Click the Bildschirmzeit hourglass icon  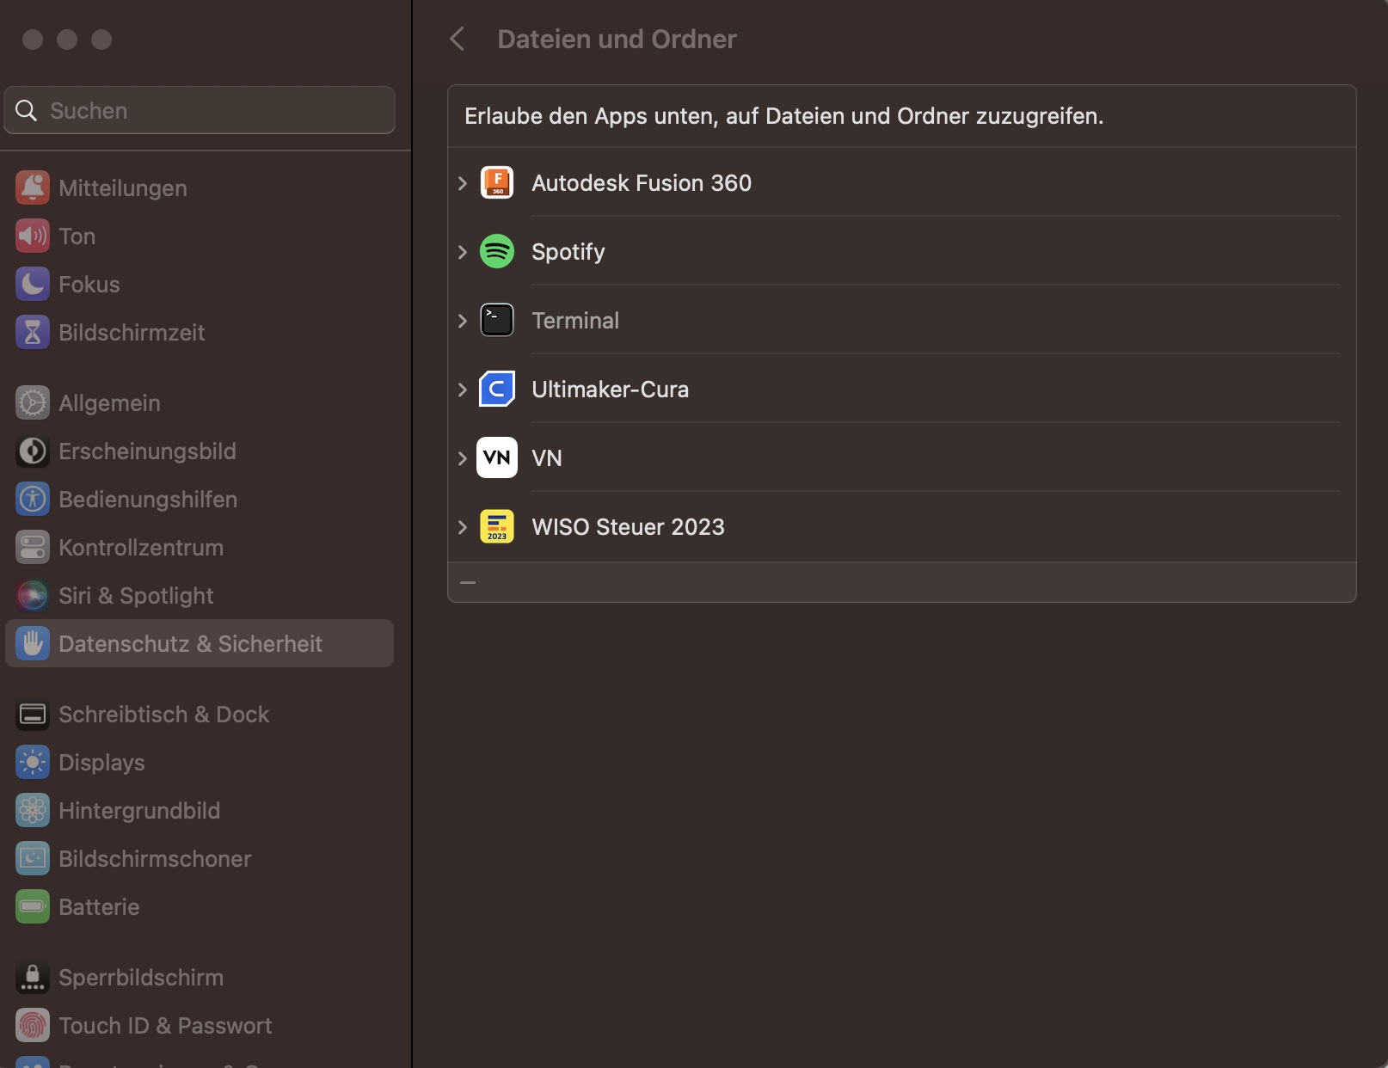(33, 332)
